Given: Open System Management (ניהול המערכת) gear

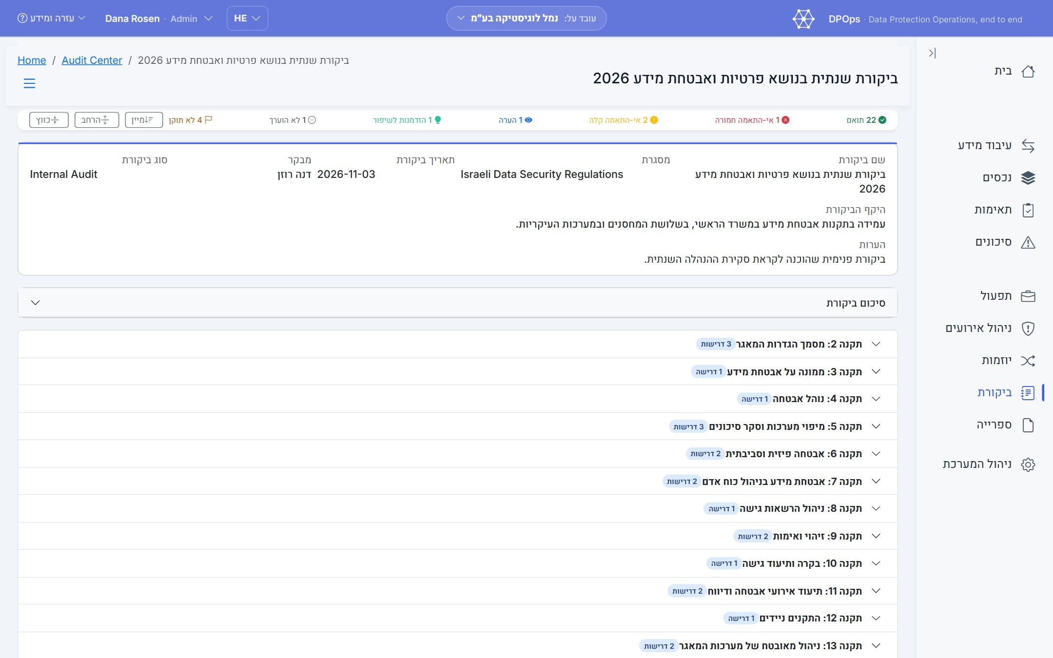Looking at the screenshot, I should point(1028,464).
